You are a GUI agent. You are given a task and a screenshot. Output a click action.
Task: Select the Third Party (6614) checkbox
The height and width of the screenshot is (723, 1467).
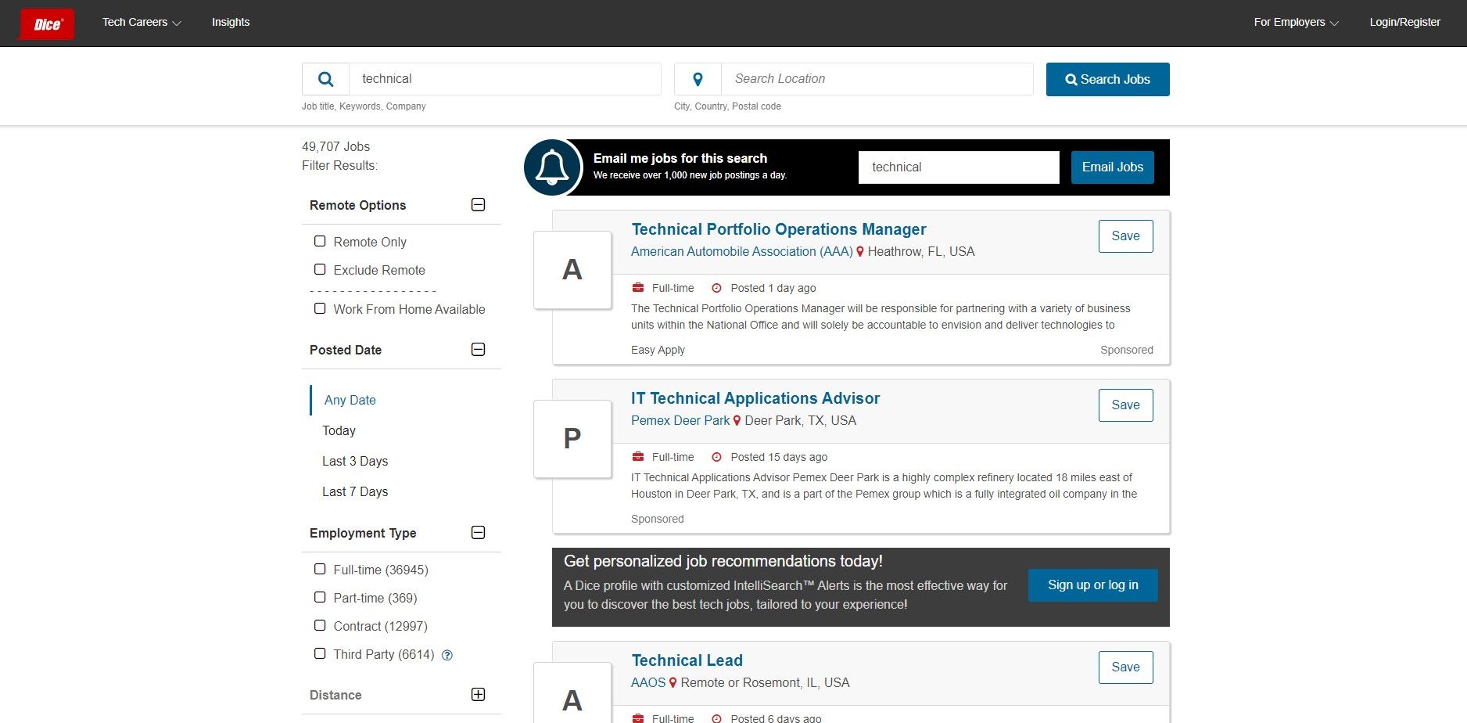[320, 653]
